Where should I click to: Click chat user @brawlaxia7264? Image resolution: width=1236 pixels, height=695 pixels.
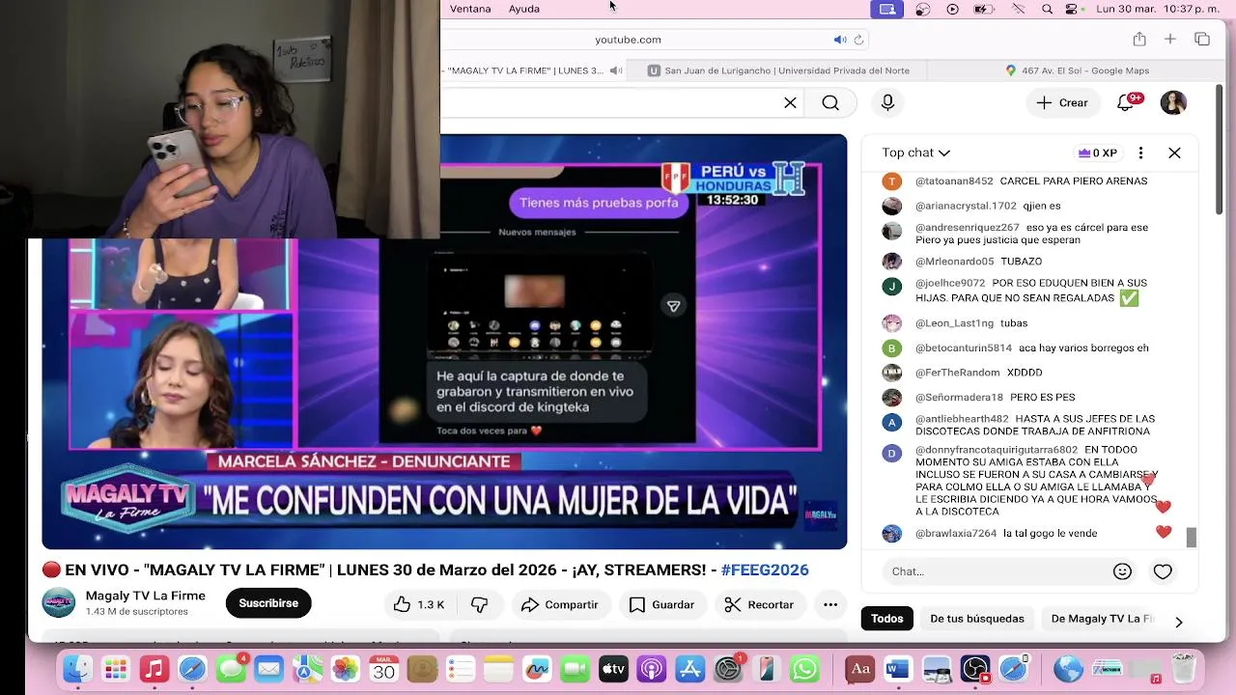[x=956, y=534]
